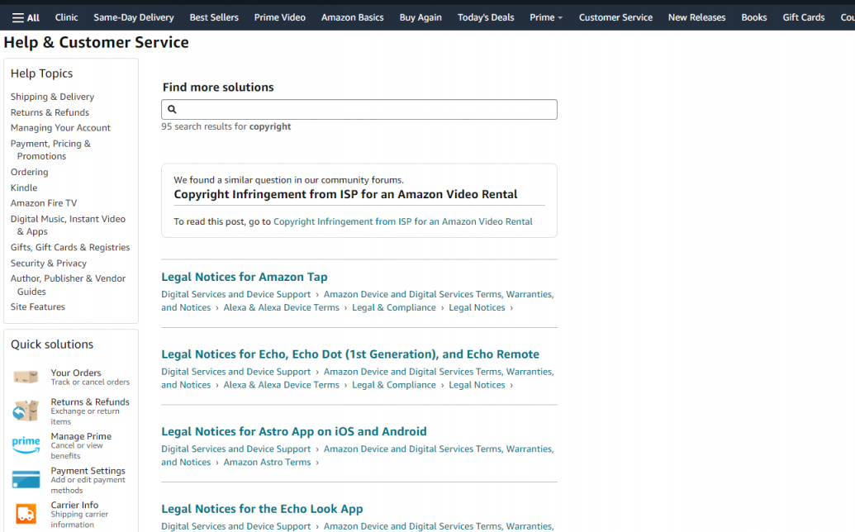Click the '95 search results for copyright' text
This screenshot has height=532, width=855.
[x=226, y=126]
